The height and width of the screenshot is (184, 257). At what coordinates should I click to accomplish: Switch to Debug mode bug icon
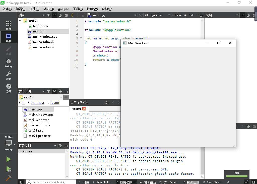tap(9, 63)
